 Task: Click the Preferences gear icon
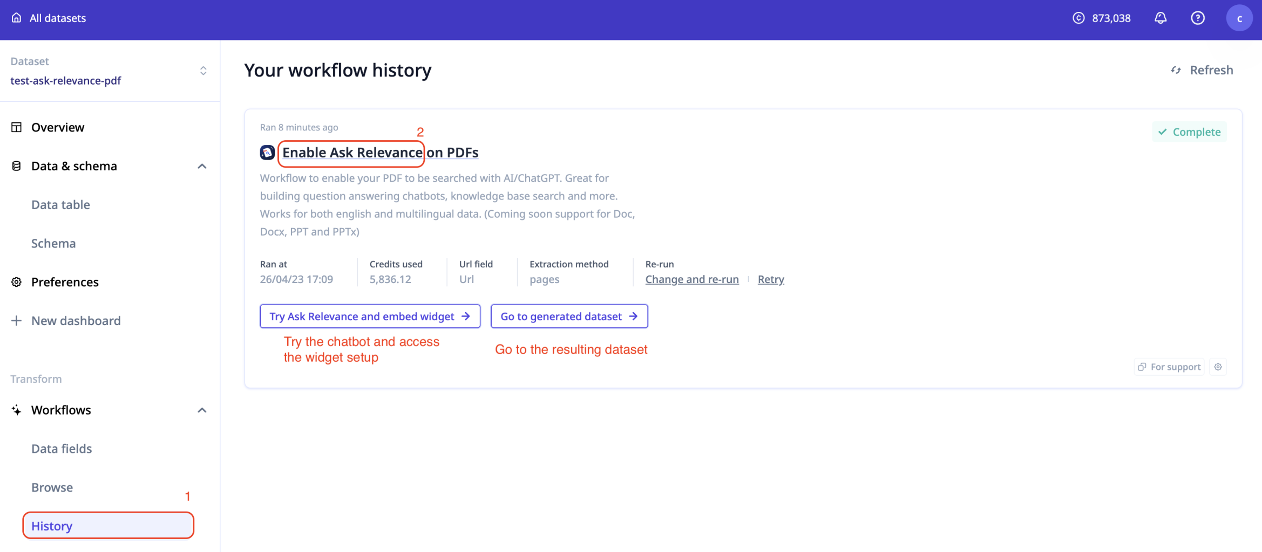tap(16, 282)
